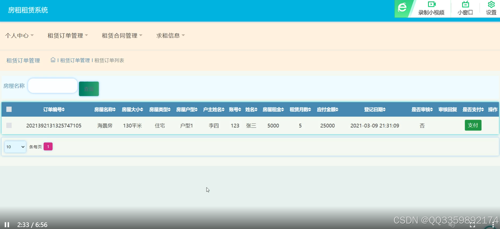Screen dimensions: 500x229
Task: Open rows-per-page dropdown showing 10
Action: 15,147
